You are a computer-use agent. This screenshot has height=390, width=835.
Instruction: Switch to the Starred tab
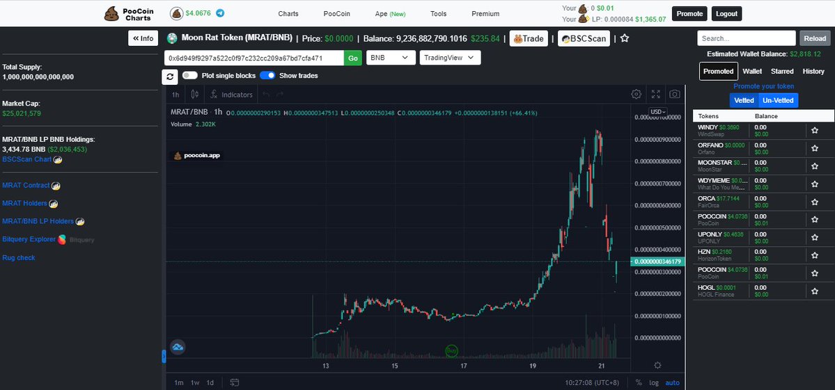click(x=782, y=71)
